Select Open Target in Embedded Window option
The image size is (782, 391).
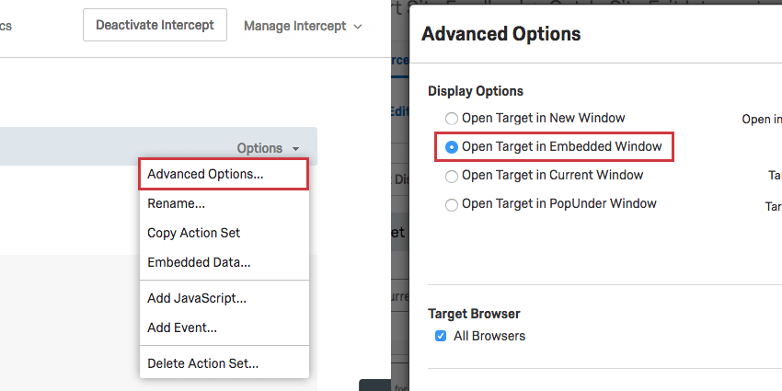452,147
